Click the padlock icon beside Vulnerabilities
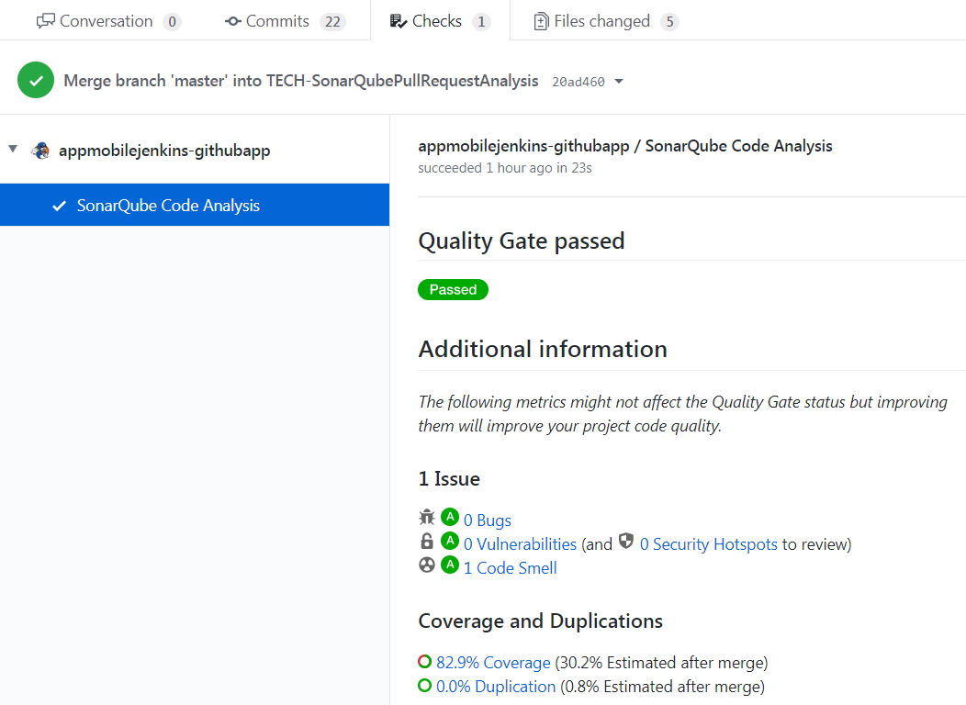Screen dimensions: 966x705 (426, 541)
